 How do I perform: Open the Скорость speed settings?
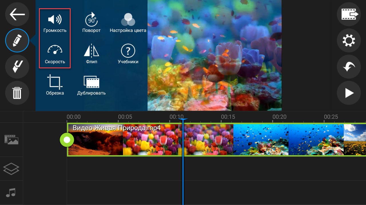click(x=55, y=54)
